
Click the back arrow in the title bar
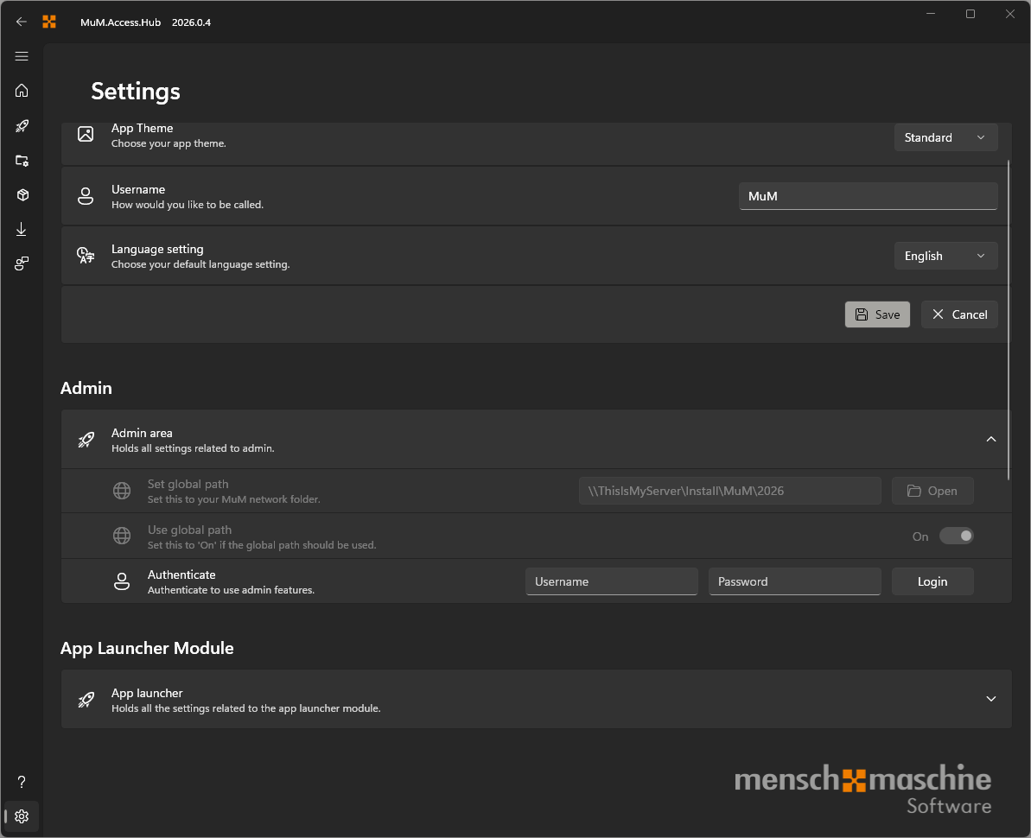click(x=22, y=22)
